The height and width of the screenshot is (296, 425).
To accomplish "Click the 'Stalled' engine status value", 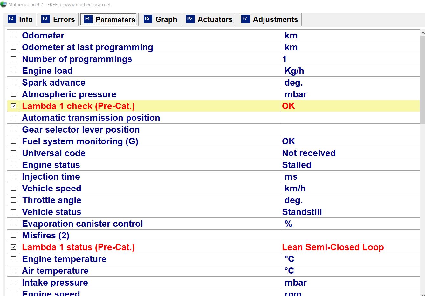I will tap(297, 165).
